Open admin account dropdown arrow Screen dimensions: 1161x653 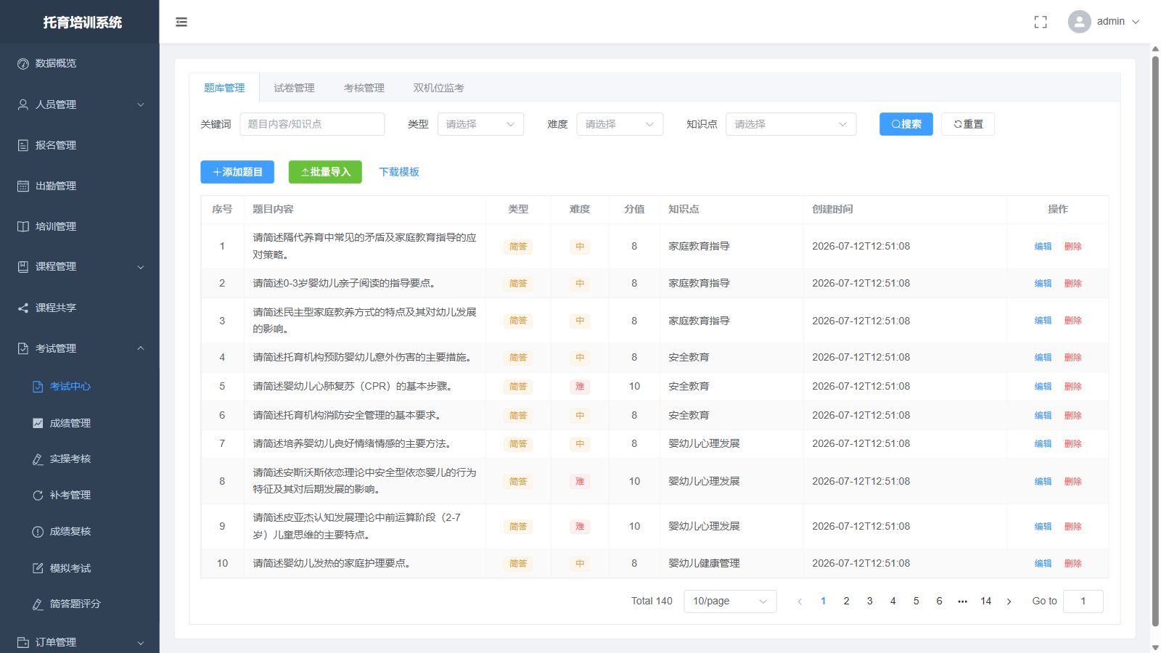1136,22
